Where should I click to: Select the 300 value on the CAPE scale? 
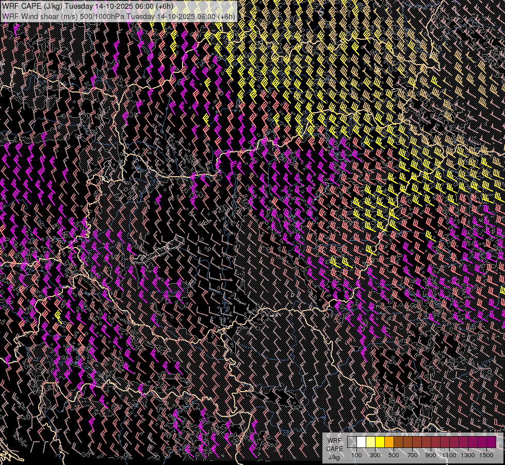point(375,455)
